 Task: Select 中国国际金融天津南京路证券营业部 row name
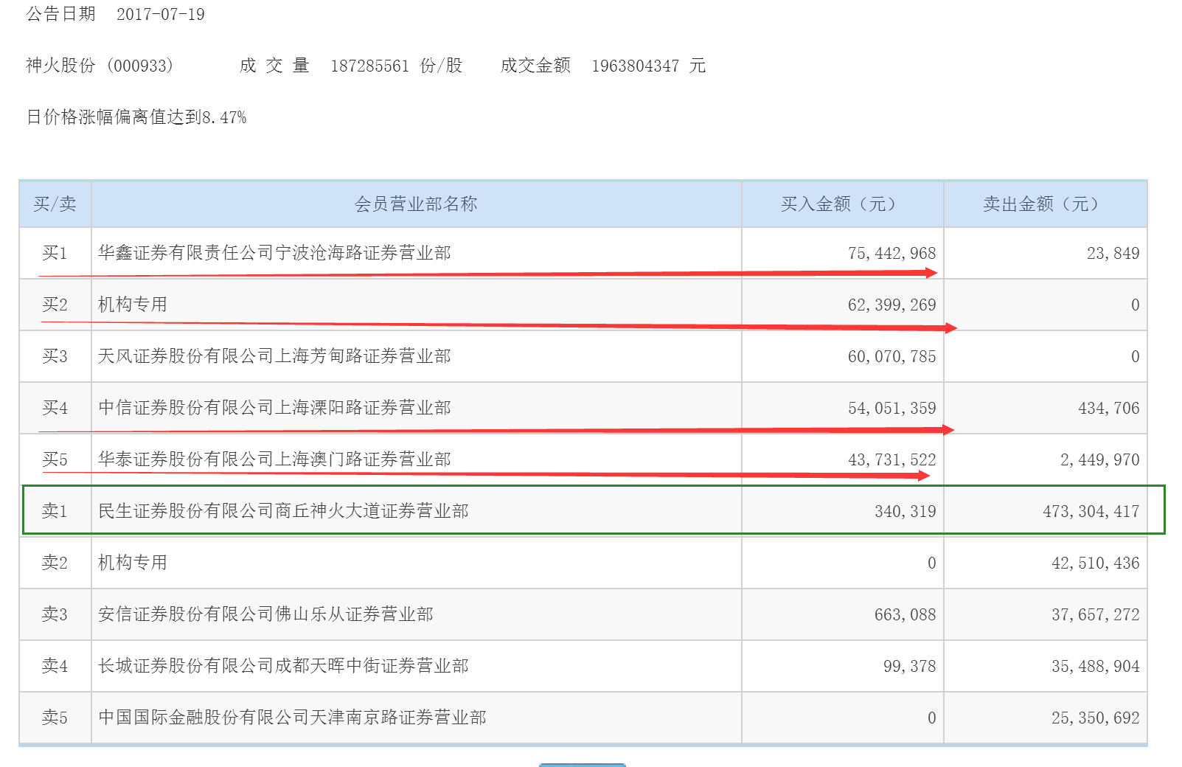click(x=292, y=718)
